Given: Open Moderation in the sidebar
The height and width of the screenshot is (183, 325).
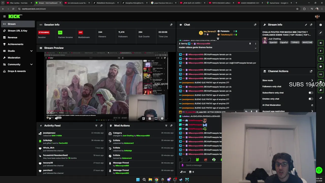Looking at the screenshot, I should tap(18, 58).
